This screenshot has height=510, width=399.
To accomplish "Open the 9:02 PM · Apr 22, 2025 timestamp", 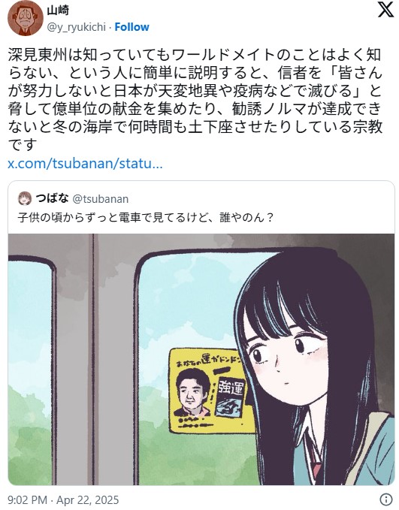I will 63,500.
